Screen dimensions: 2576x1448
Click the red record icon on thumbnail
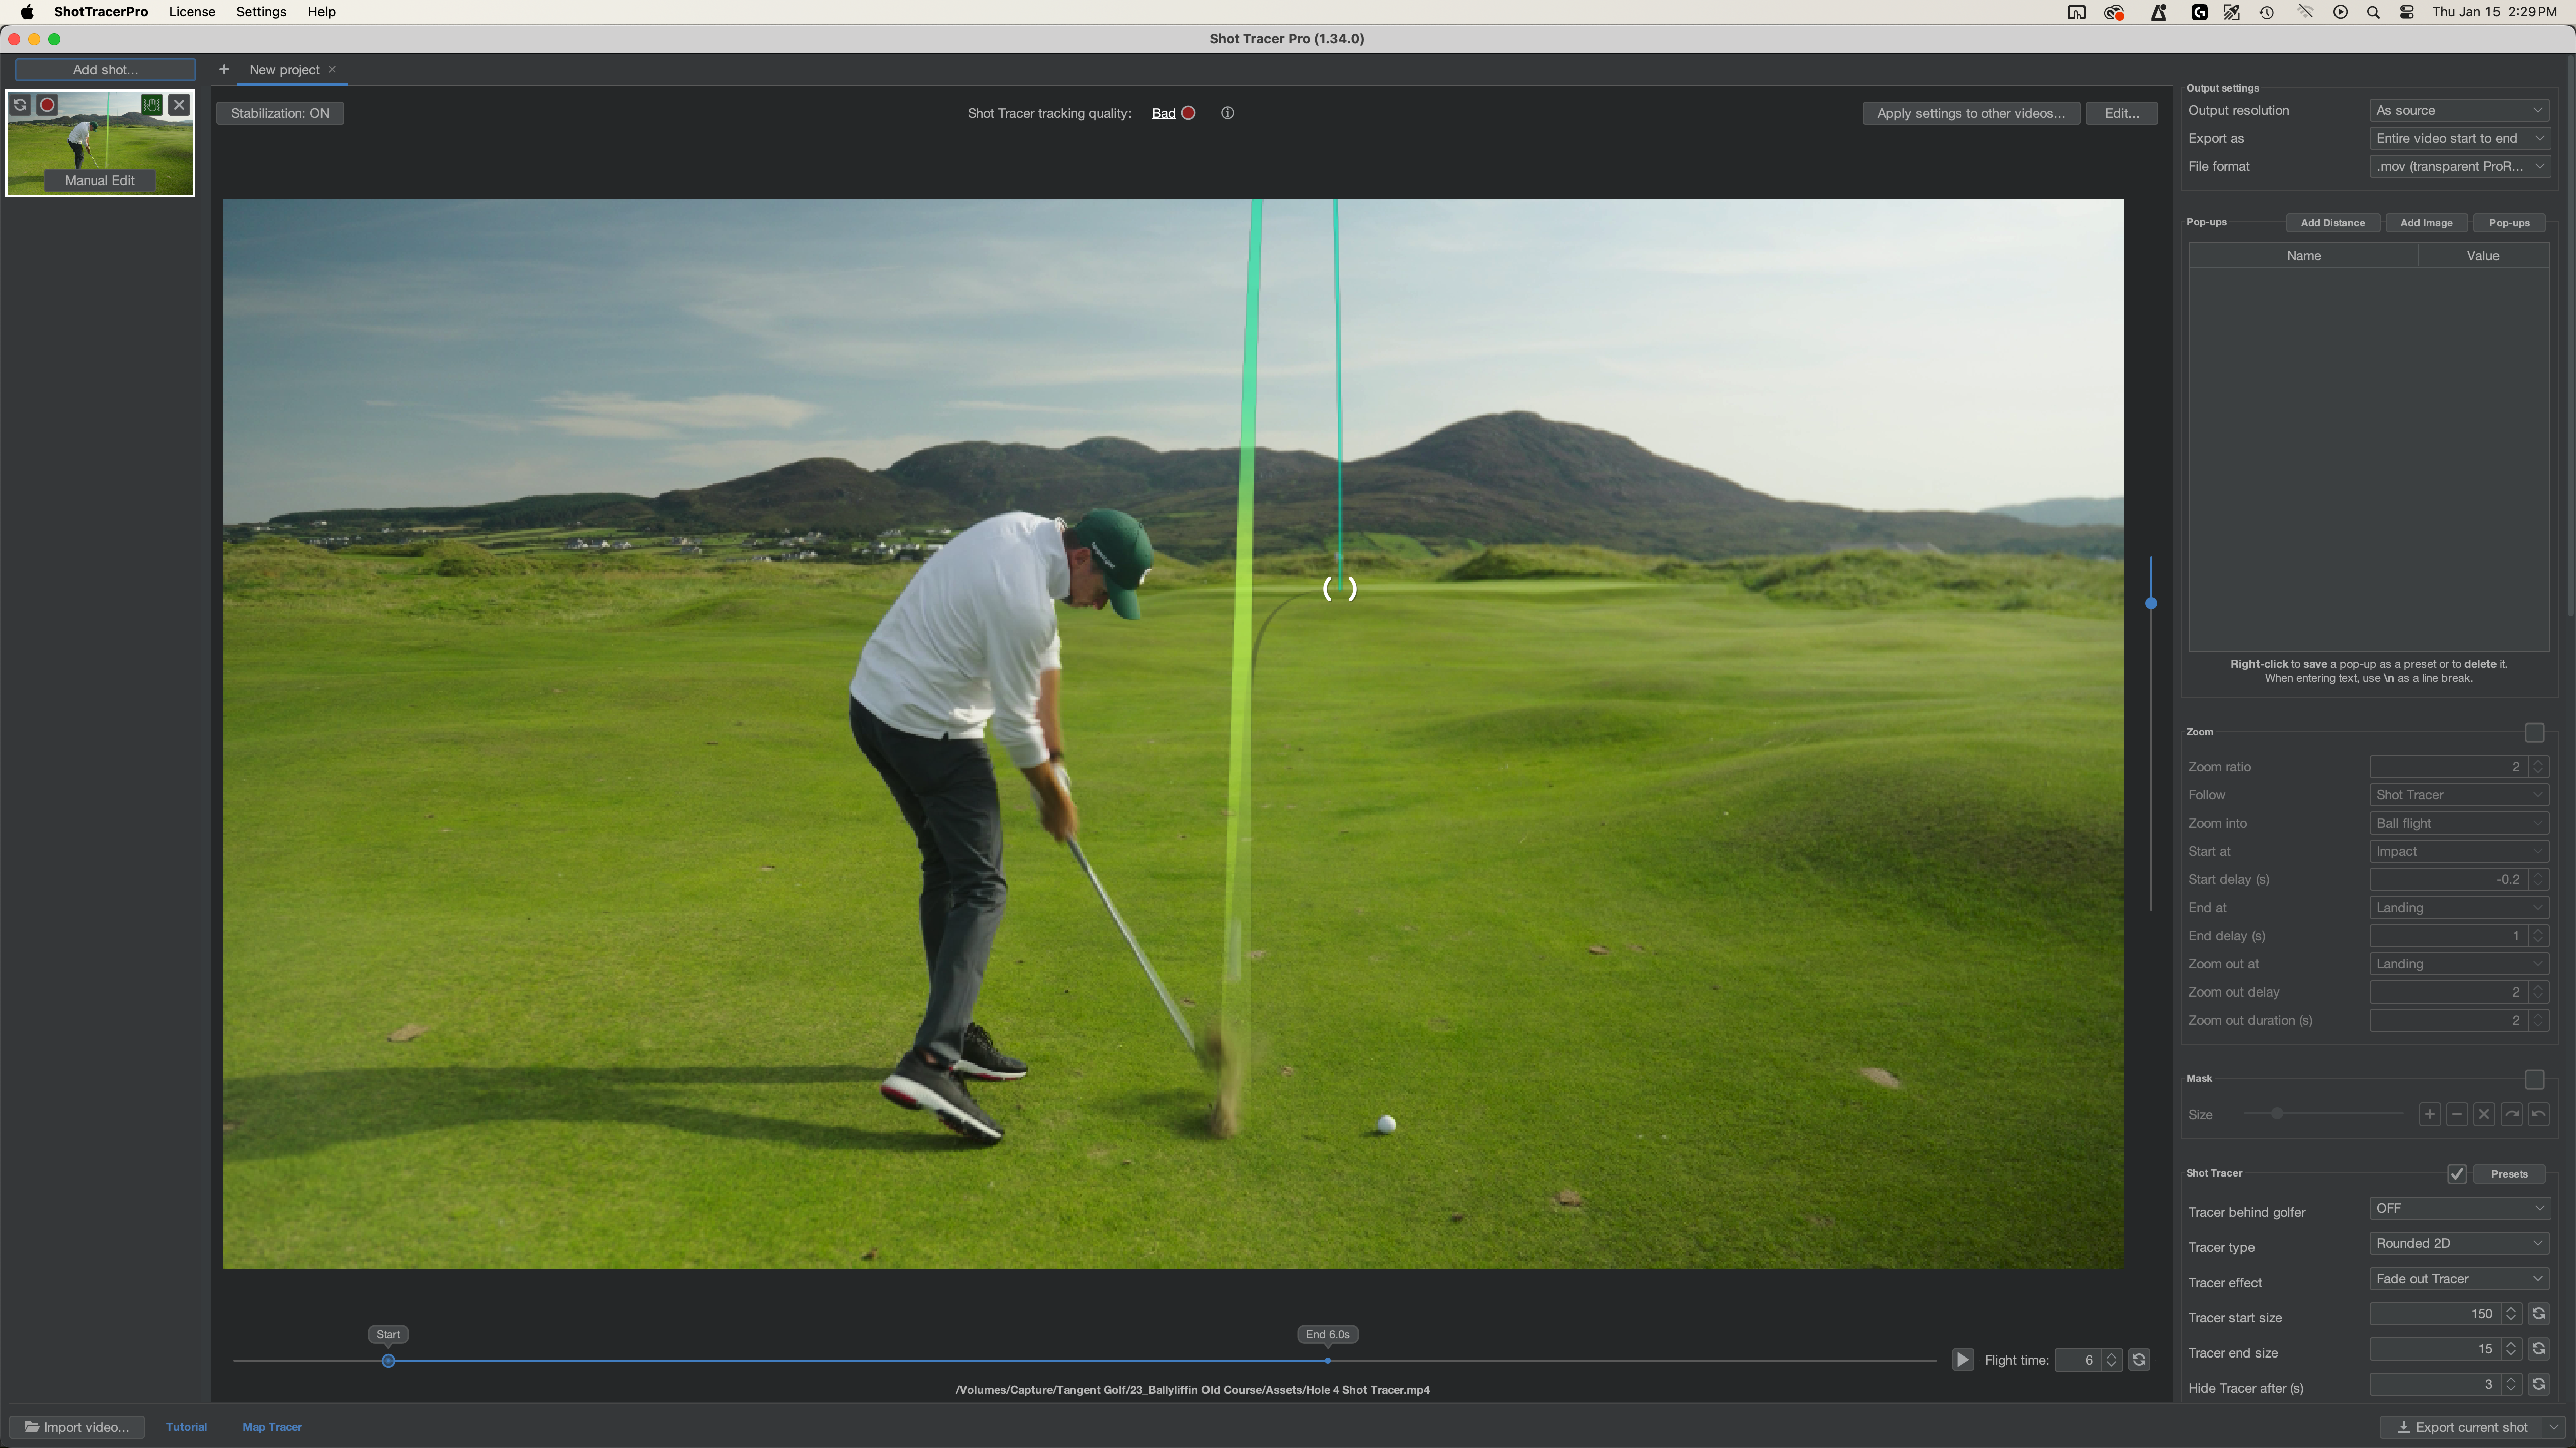point(47,105)
